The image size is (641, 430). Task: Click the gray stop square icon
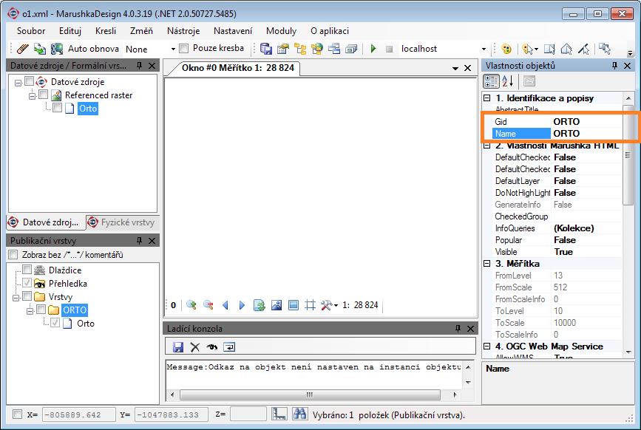point(389,49)
